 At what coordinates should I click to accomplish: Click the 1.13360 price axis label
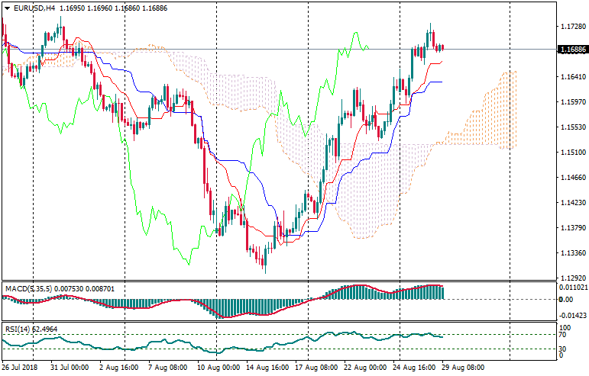pos(571,252)
